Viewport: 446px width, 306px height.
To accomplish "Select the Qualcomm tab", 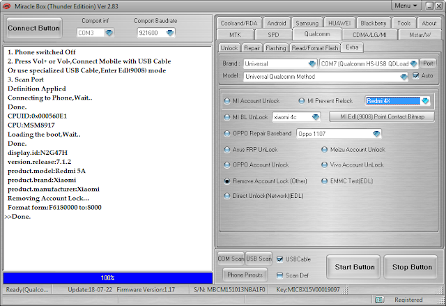I will (317, 34).
